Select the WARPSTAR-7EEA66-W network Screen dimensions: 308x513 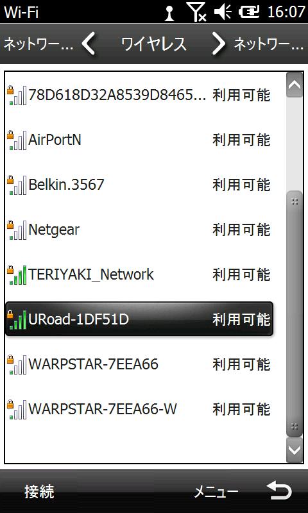(139, 408)
